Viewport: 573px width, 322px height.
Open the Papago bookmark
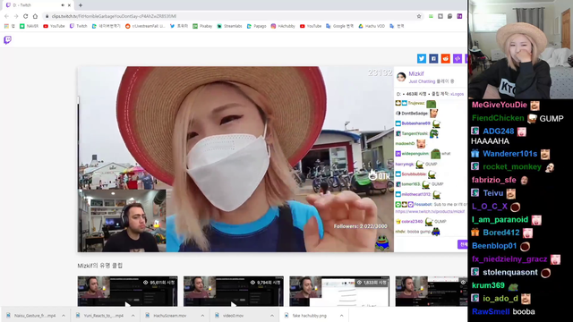point(257,26)
